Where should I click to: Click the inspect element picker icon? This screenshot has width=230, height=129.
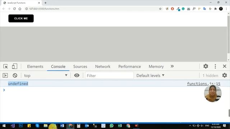6,66
